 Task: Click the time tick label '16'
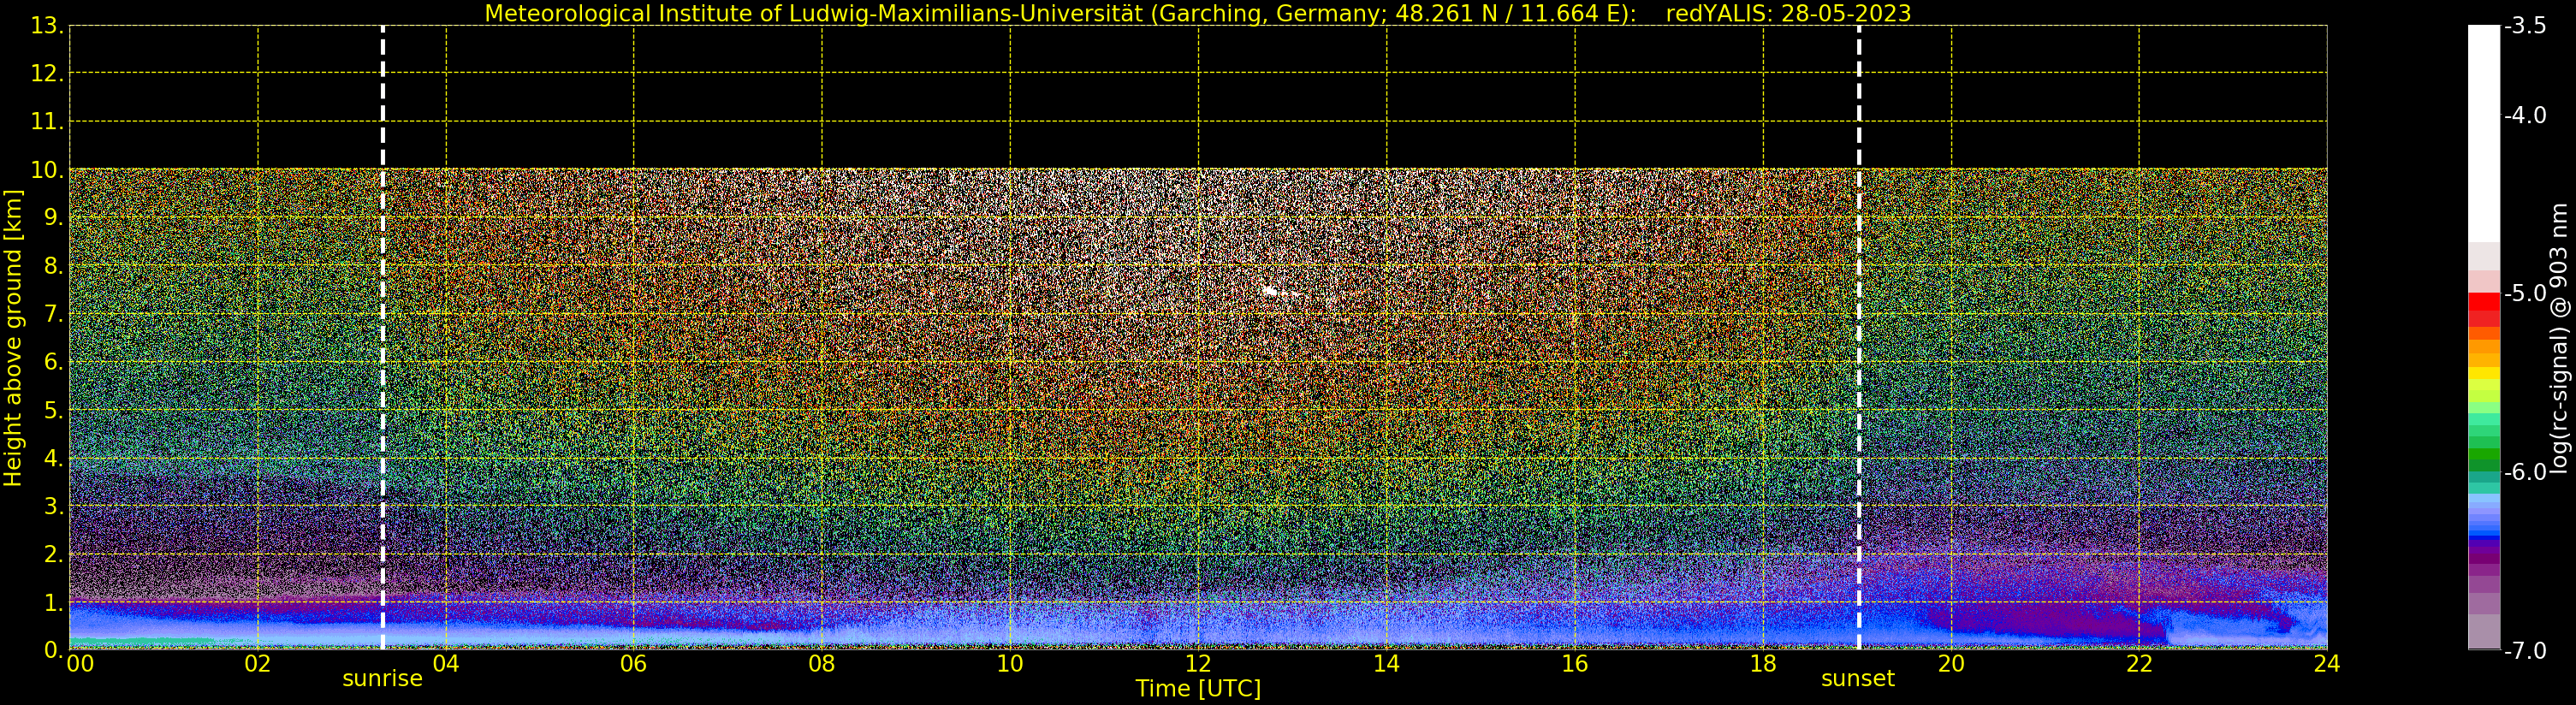1574,664
